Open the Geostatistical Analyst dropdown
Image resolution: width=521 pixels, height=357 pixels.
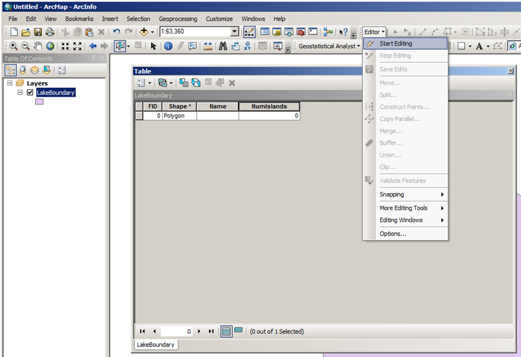click(x=329, y=46)
